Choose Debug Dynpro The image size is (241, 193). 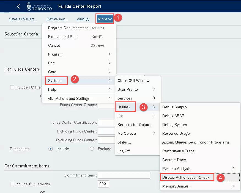(x=200, y=107)
